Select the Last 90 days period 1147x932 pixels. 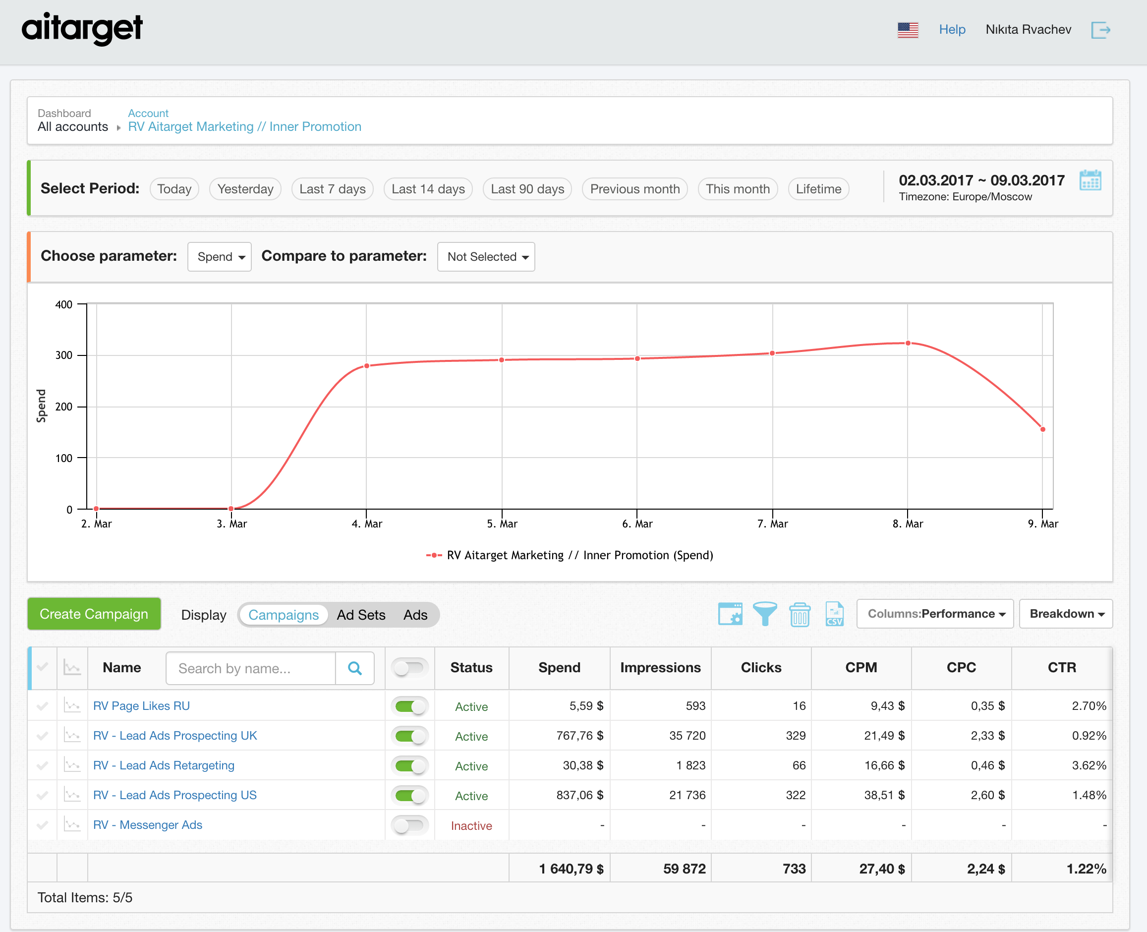click(527, 189)
